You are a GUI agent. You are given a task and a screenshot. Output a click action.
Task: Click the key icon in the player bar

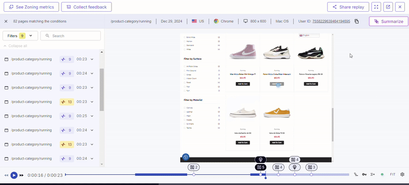click(364, 174)
